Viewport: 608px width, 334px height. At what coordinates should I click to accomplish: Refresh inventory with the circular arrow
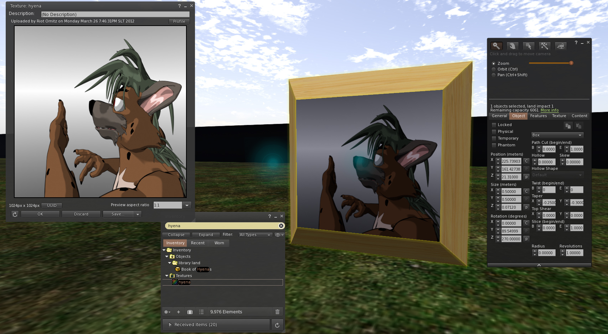click(x=277, y=325)
